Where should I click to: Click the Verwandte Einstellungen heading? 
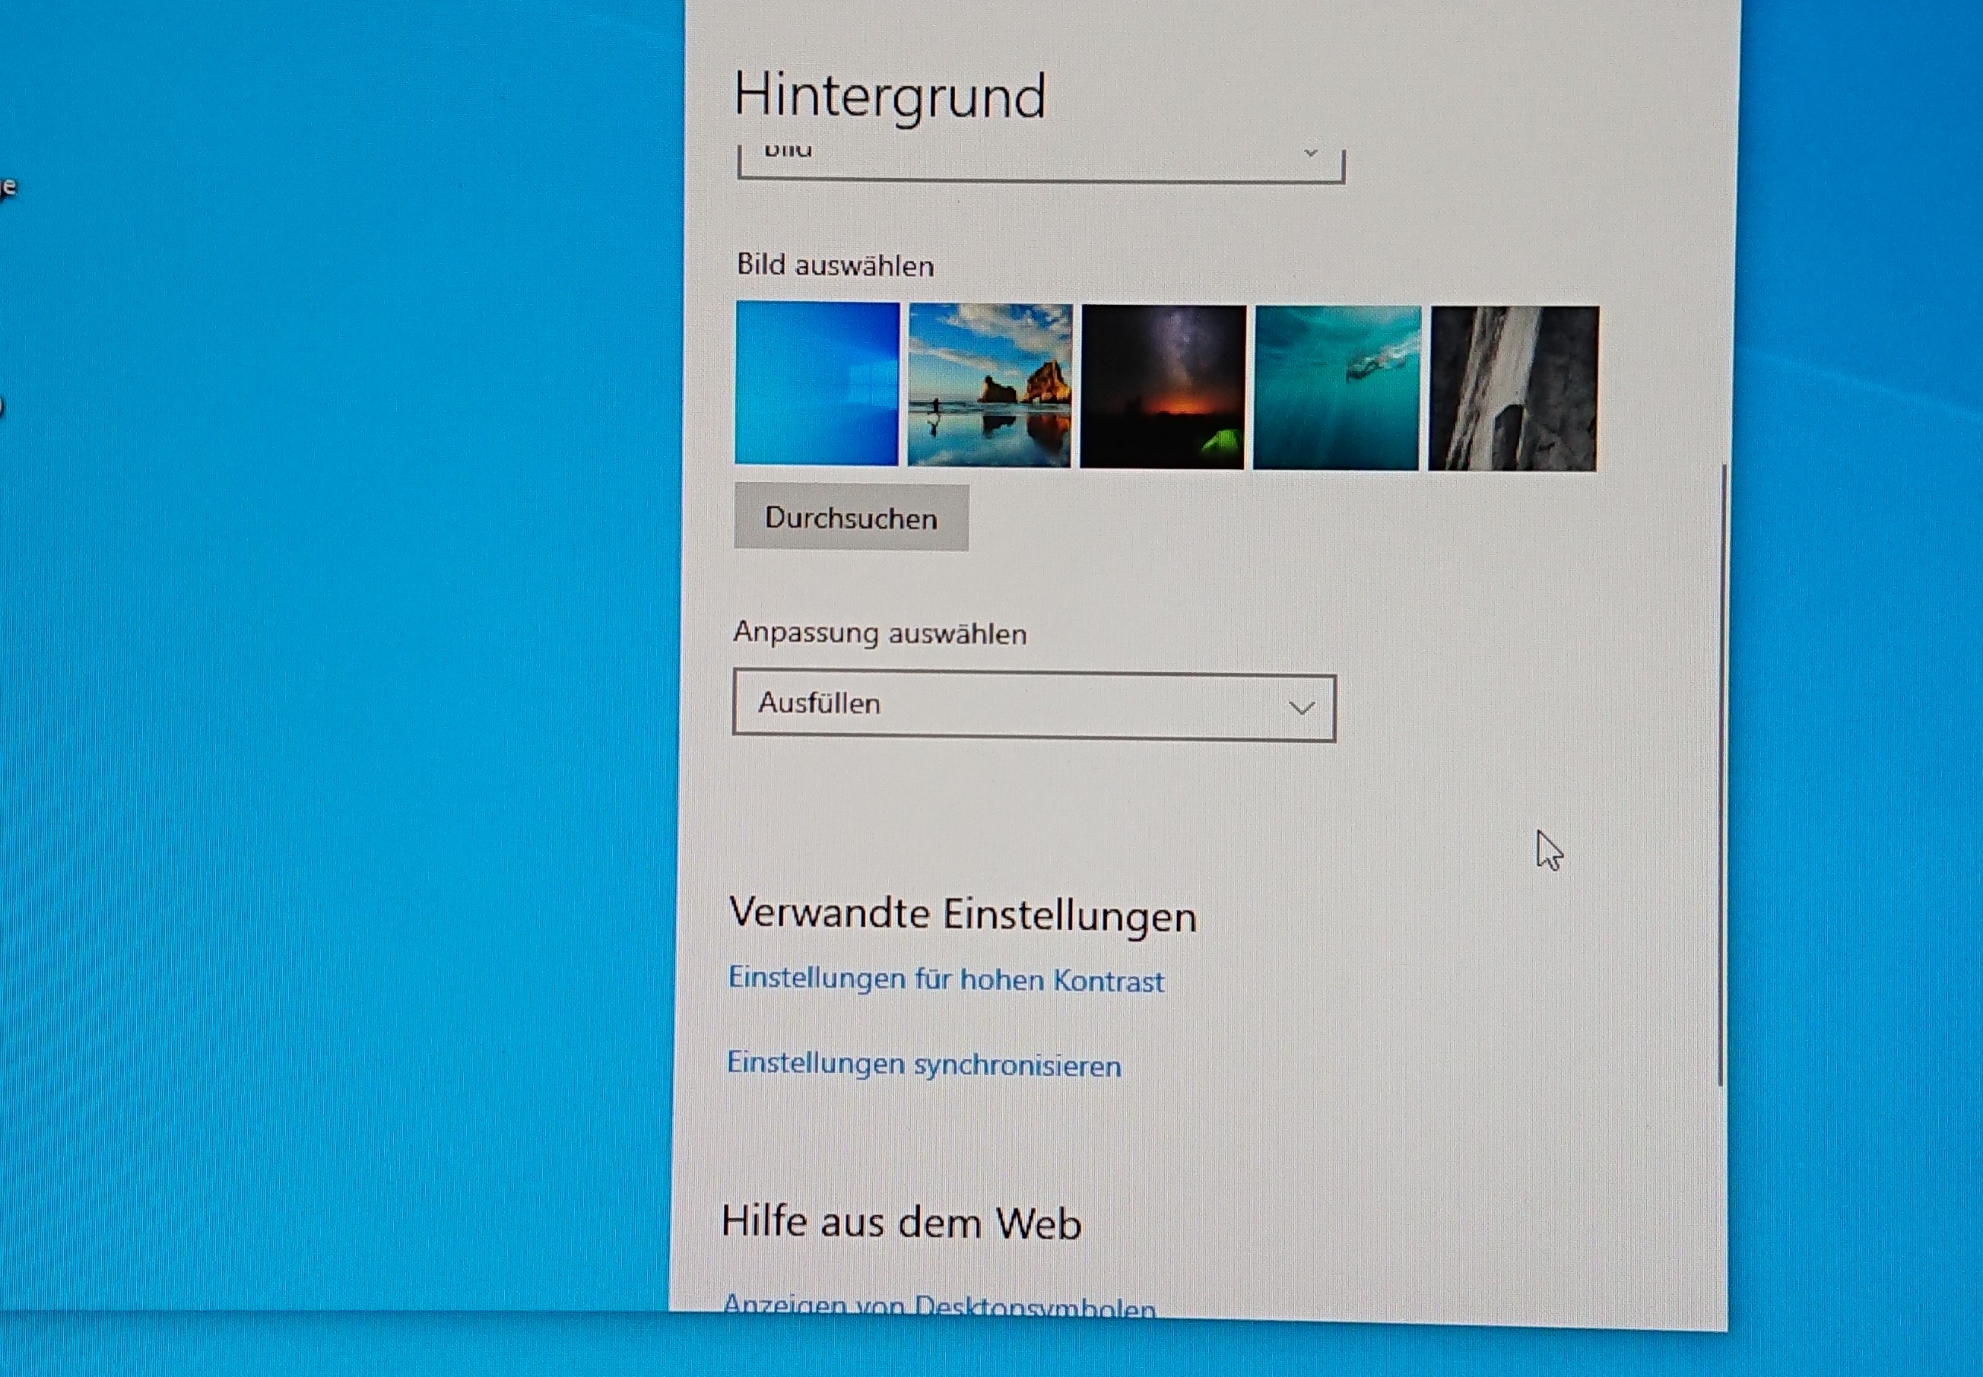[962, 915]
